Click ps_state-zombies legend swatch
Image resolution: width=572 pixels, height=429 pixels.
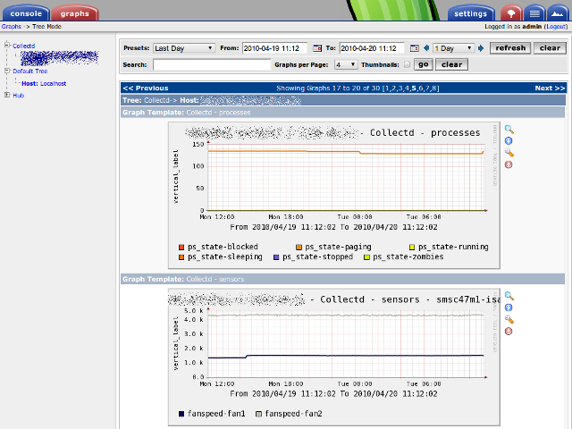[x=366, y=257]
